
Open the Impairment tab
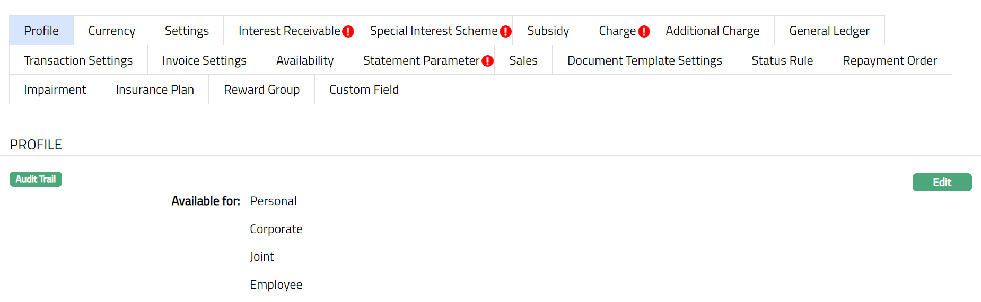tap(55, 90)
